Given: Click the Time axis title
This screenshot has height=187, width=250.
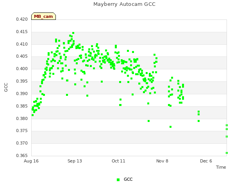Looking at the screenshot, I should [221, 167].
